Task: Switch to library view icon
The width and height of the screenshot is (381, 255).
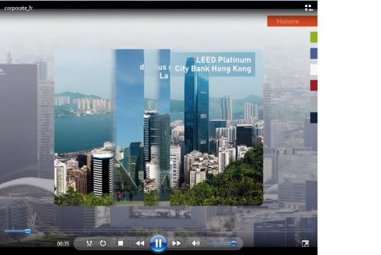Action: (309, 8)
